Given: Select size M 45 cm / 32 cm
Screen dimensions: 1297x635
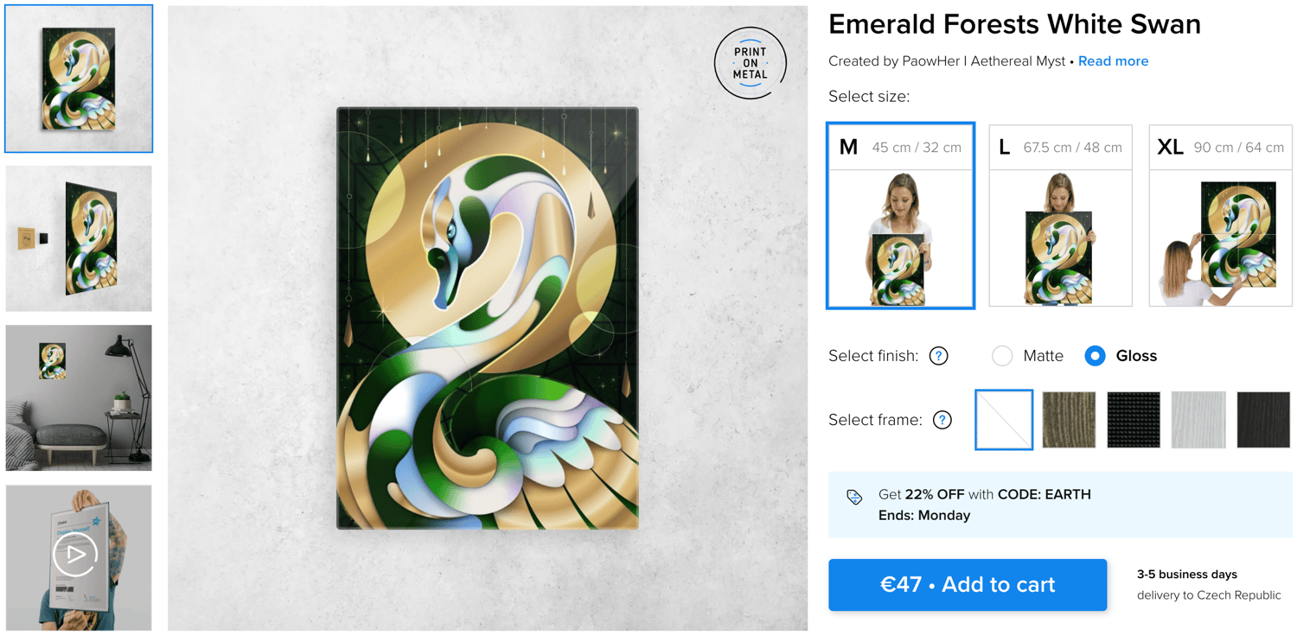Looking at the screenshot, I should click(901, 216).
